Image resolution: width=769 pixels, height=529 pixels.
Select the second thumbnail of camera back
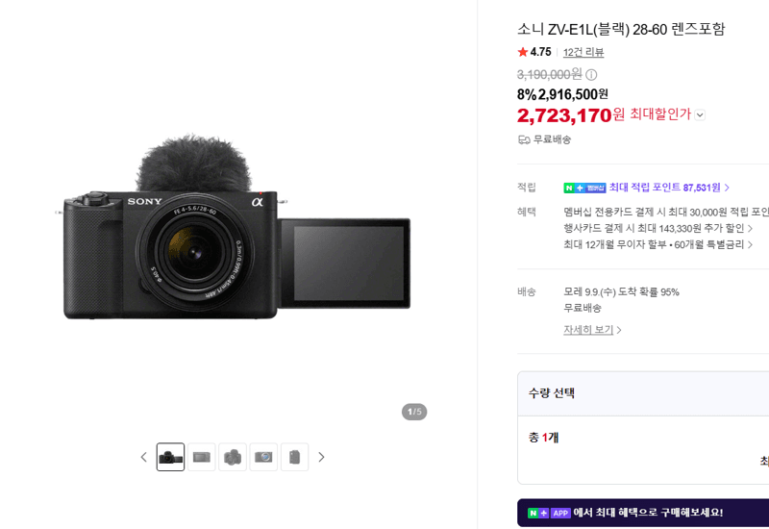coord(202,457)
